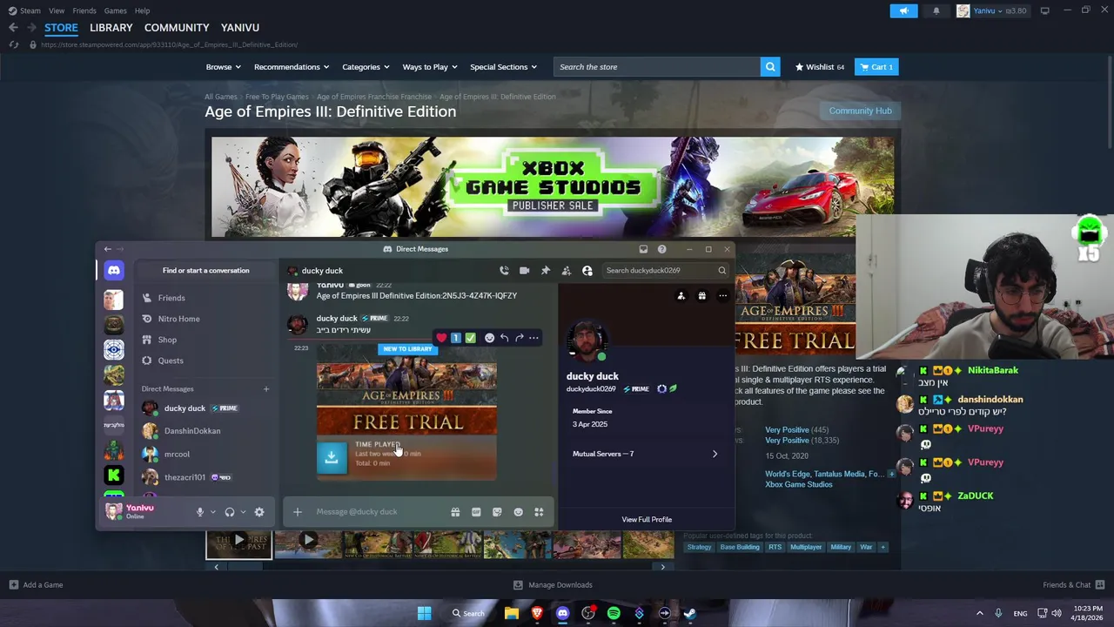Open Steam Games menu

coord(115,10)
